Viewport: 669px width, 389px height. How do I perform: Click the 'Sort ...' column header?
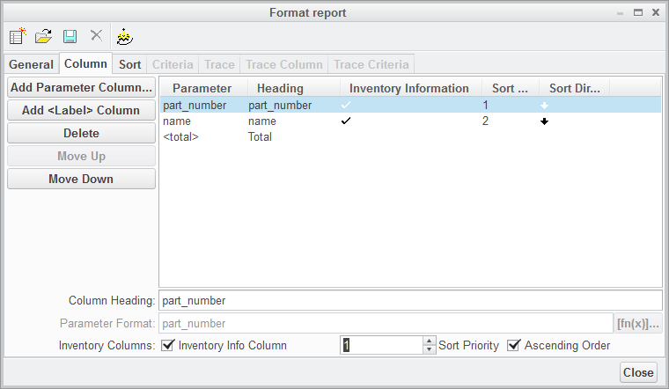pyautogui.click(x=510, y=88)
